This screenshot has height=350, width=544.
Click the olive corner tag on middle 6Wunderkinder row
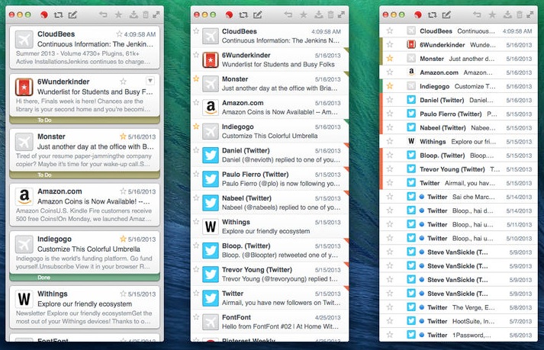tap(346, 50)
